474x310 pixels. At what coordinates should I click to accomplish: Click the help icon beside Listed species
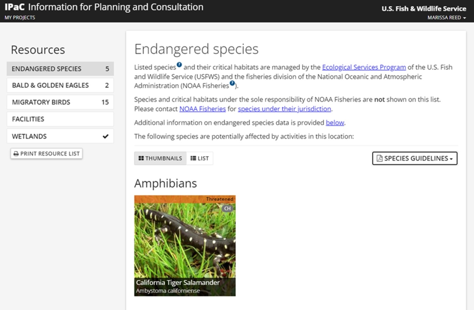click(x=179, y=65)
